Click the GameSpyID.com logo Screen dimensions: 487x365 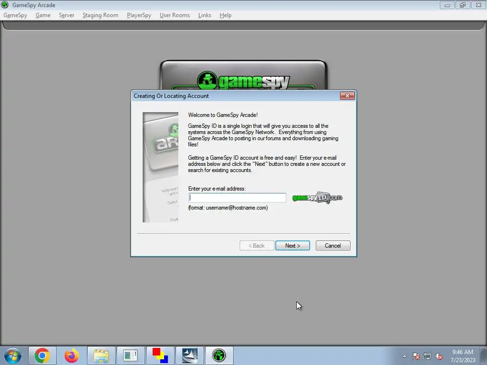[317, 198]
